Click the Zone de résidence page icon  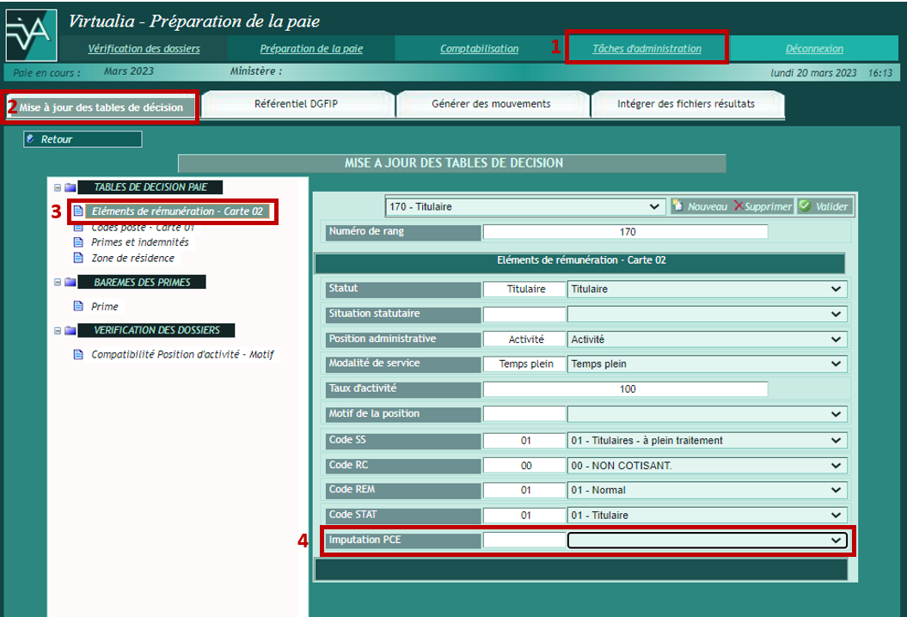(x=78, y=258)
